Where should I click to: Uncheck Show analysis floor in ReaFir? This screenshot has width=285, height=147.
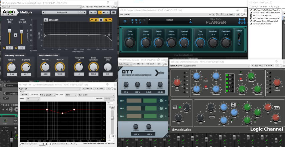[21, 144]
